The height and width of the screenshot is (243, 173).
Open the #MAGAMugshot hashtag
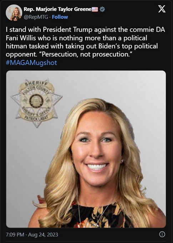point(31,63)
